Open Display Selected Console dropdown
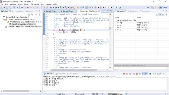 (156, 74)
